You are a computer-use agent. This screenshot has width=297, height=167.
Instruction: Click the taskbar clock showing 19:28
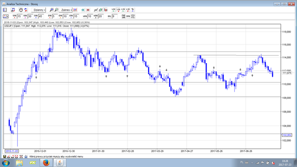285,163
